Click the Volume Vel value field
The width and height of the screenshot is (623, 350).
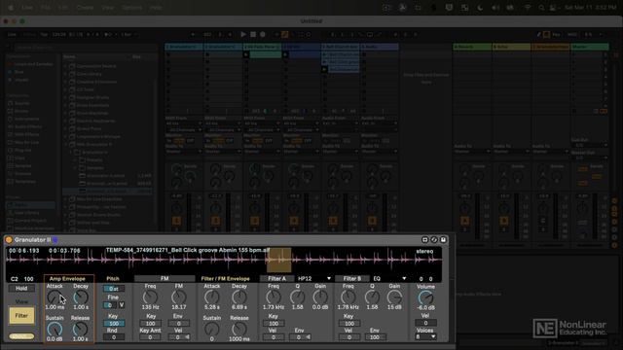425,323
